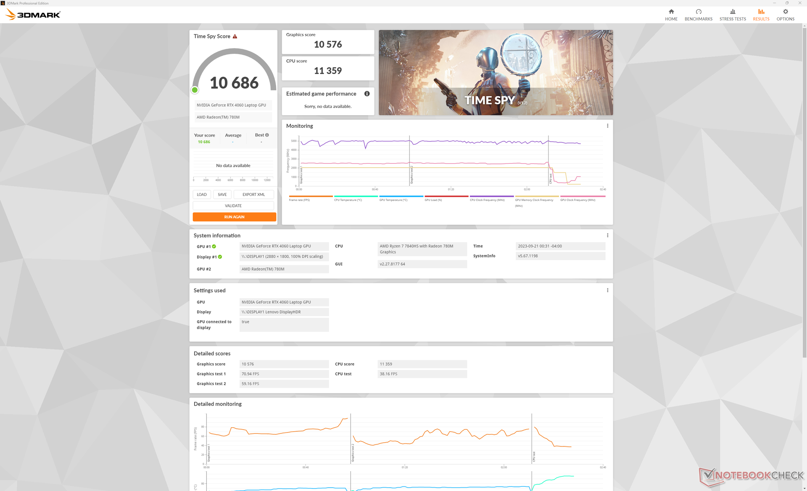The width and height of the screenshot is (807, 491).
Task: Toggle Frame rate (FPS) legend color
Action: 311,196
